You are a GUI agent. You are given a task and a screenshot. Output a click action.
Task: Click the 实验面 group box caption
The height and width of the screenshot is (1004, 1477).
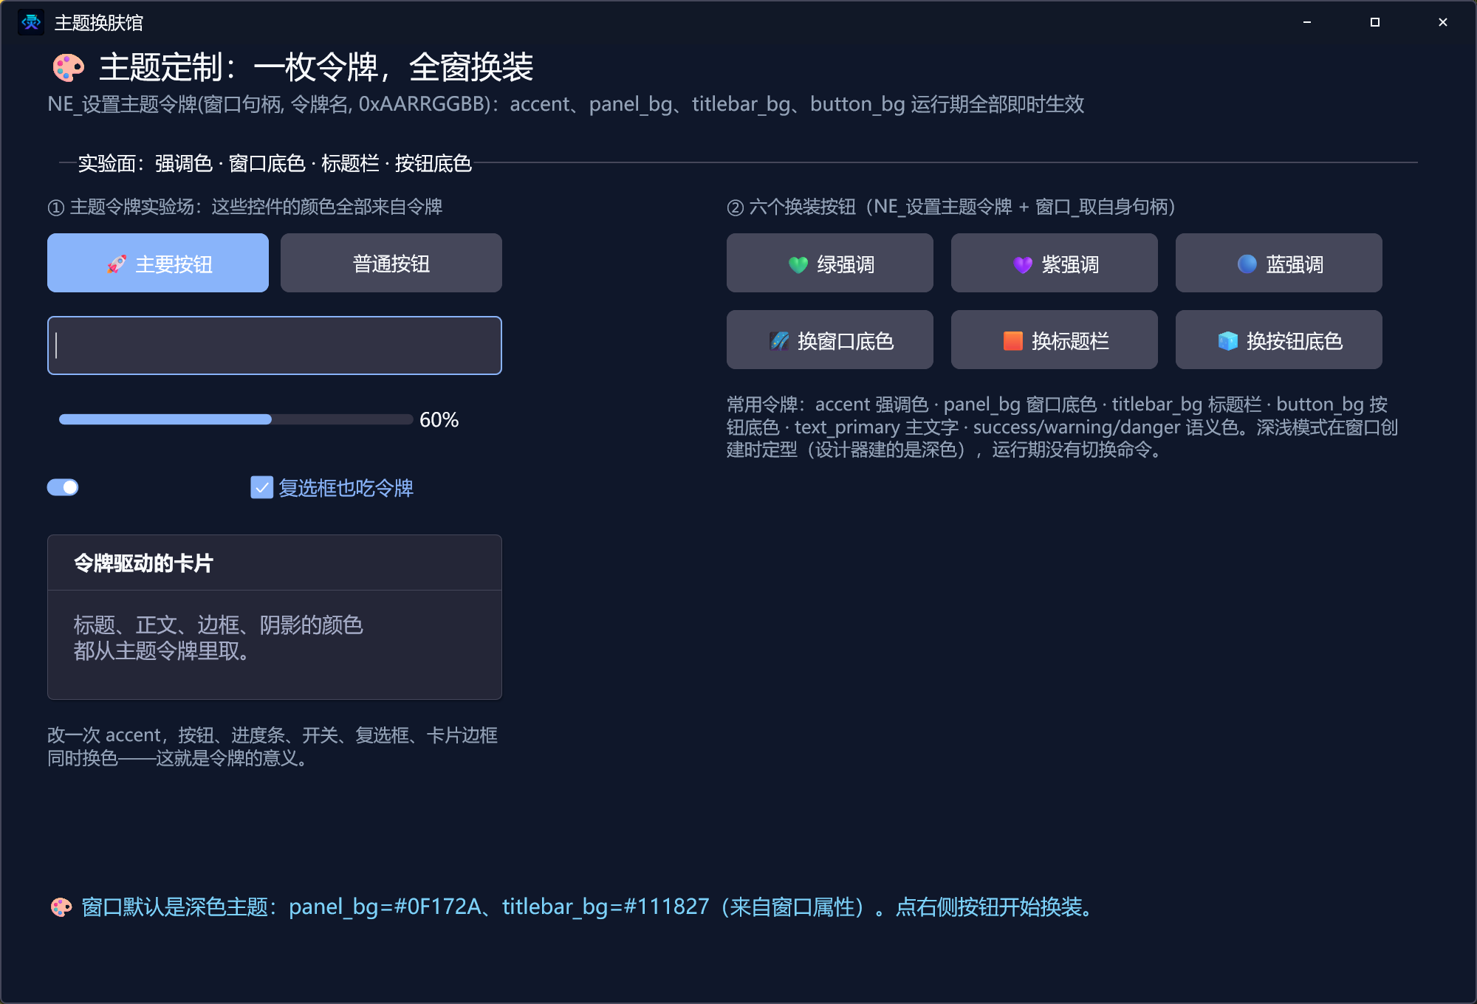pyautogui.click(x=275, y=163)
